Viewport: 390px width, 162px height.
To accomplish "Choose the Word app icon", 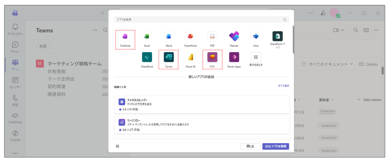I will tap(169, 39).
